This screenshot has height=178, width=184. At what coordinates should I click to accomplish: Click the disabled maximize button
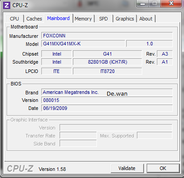point(155,4)
